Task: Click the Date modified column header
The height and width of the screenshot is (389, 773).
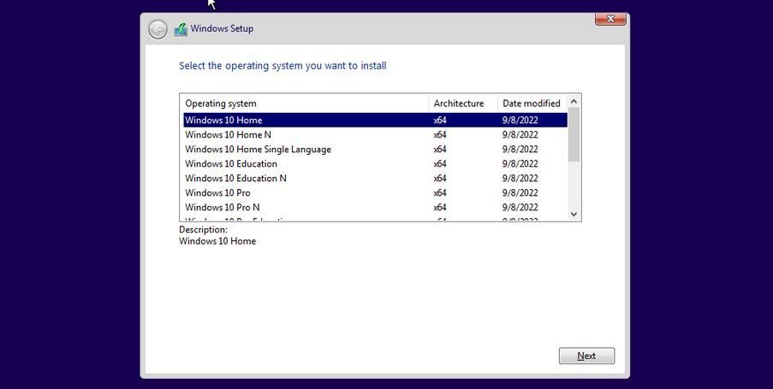Action: [x=532, y=103]
